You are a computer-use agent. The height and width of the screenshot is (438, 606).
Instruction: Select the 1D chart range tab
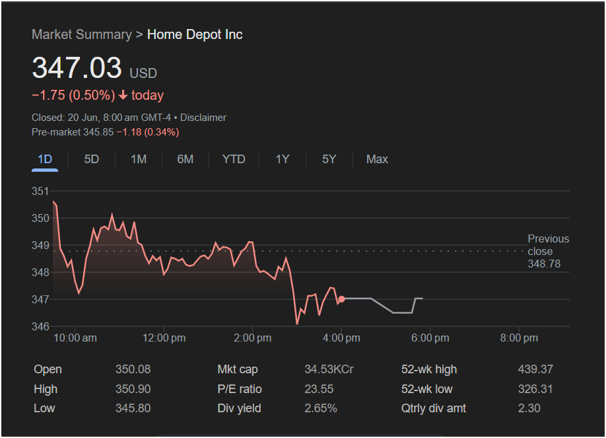pos(45,159)
